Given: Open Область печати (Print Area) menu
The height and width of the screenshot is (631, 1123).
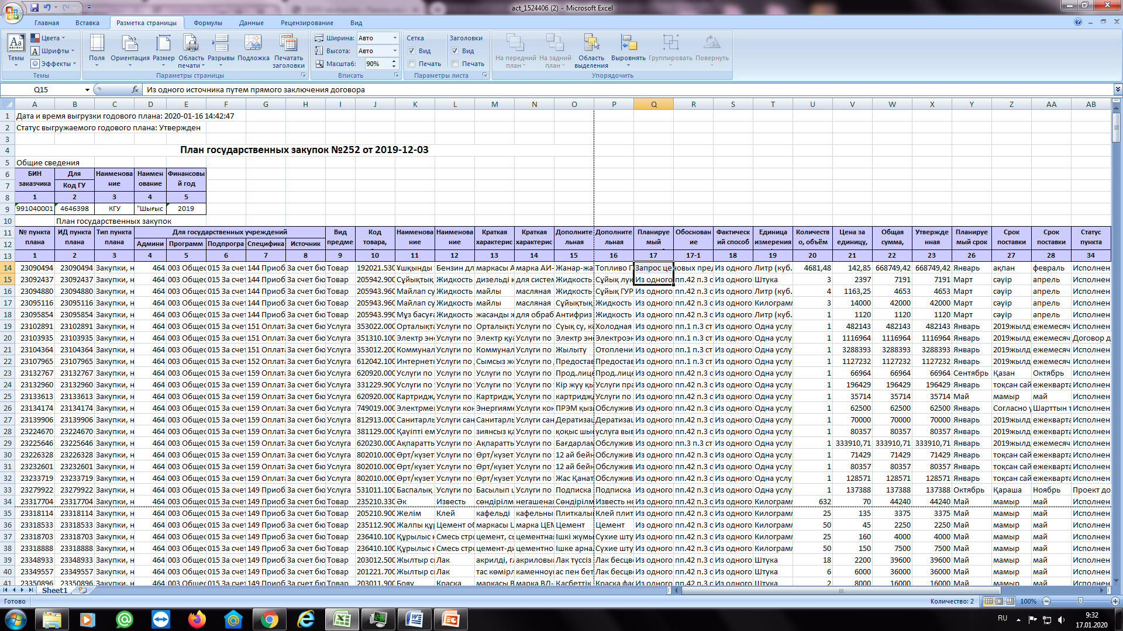Looking at the screenshot, I should pyautogui.click(x=191, y=51).
